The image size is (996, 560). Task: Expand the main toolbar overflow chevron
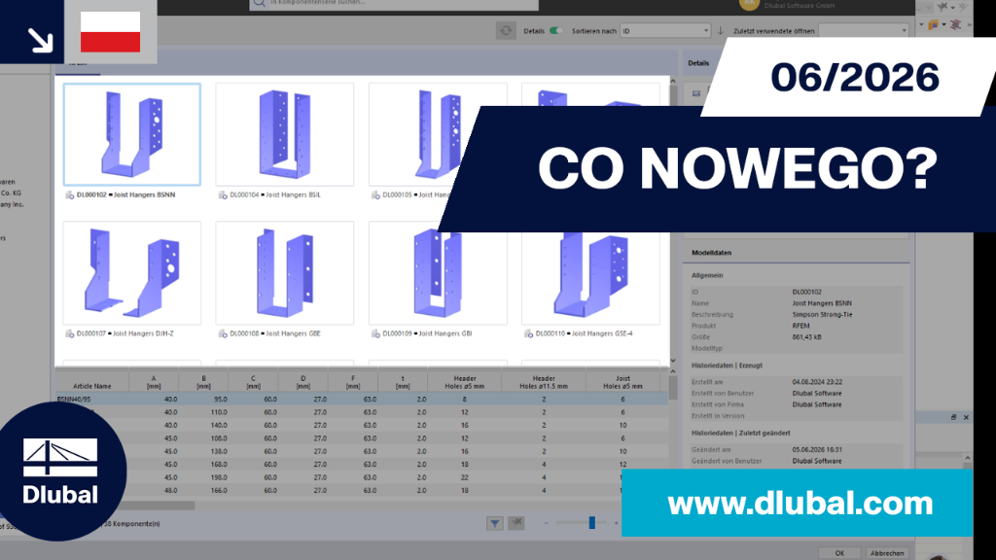tap(970, 24)
